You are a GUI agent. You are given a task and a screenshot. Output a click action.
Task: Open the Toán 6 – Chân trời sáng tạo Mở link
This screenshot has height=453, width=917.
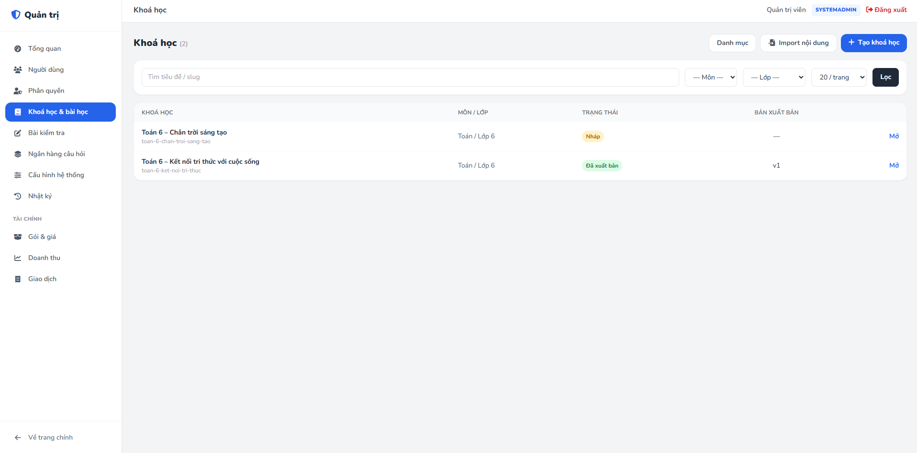click(894, 136)
